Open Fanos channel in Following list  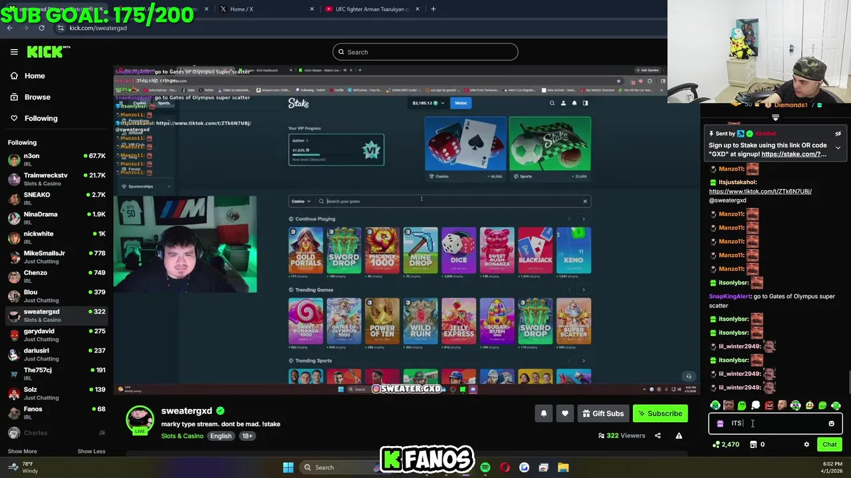click(57, 413)
